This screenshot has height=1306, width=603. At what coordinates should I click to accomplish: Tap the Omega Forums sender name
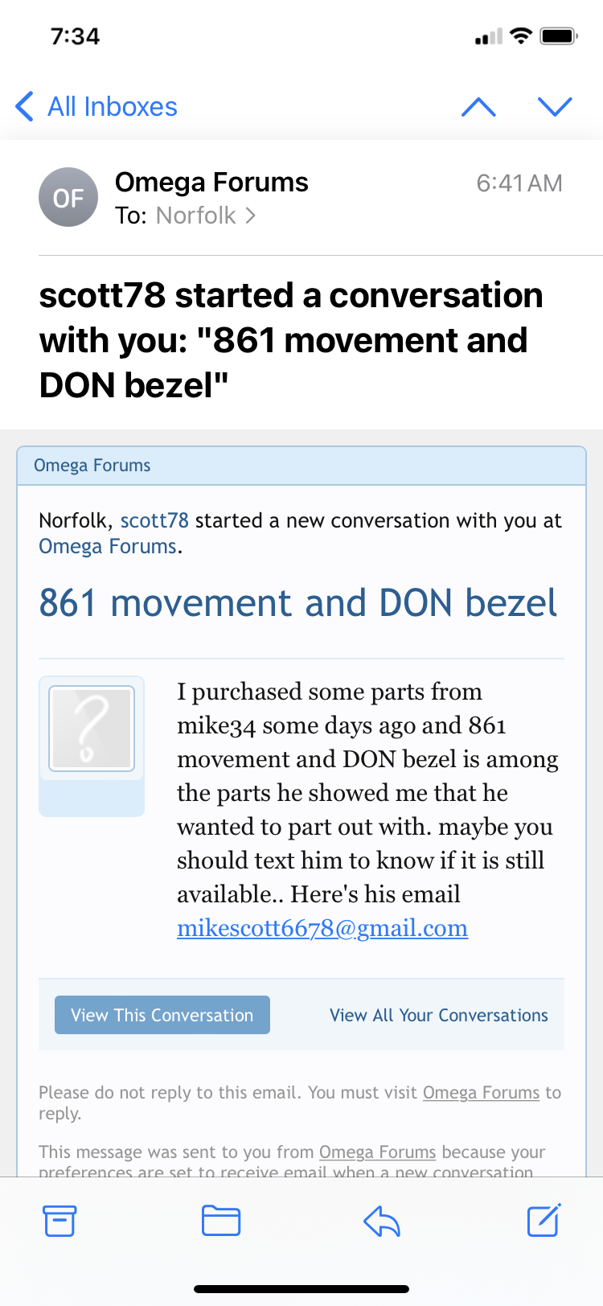coord(211,183)
